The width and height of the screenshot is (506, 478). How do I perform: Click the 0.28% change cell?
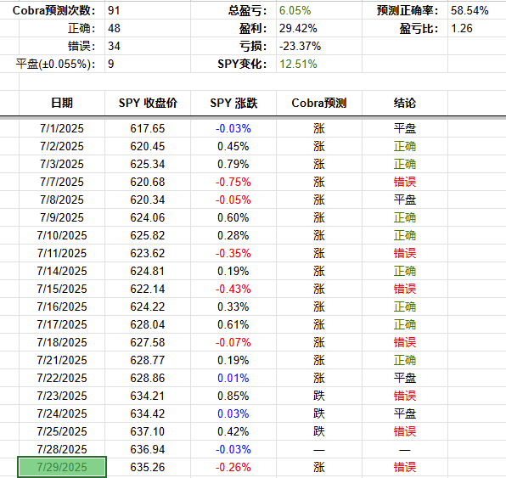tap(233, 235)
